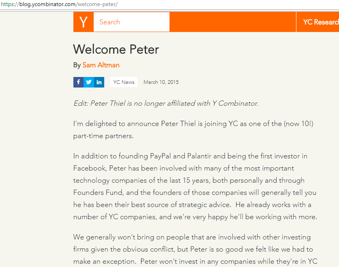Click the March 10, 2015 post date
339x267 pixels.
pos(161,82)
